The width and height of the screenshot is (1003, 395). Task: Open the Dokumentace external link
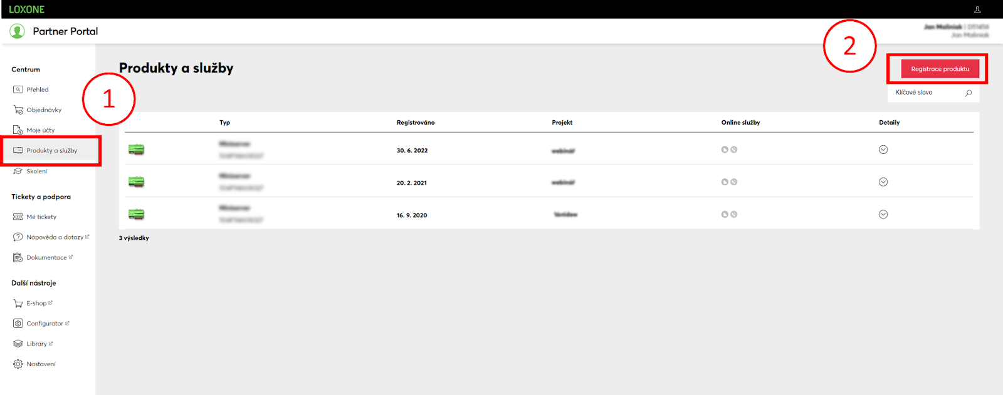click(46, 258)
